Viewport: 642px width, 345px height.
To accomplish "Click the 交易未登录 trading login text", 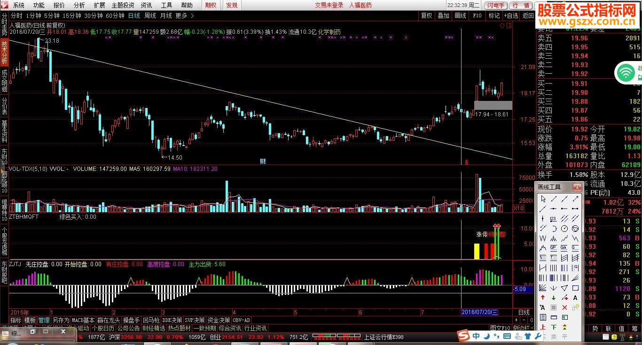I will click(328, 5).
